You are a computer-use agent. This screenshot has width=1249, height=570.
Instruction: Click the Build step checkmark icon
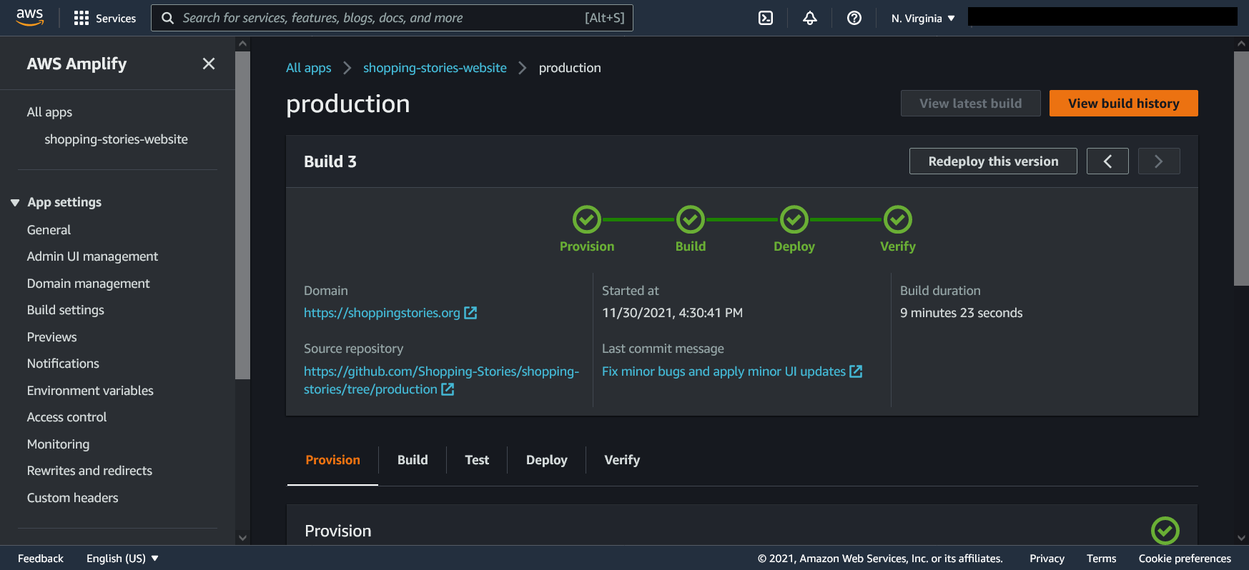click(x=691, y=219)
